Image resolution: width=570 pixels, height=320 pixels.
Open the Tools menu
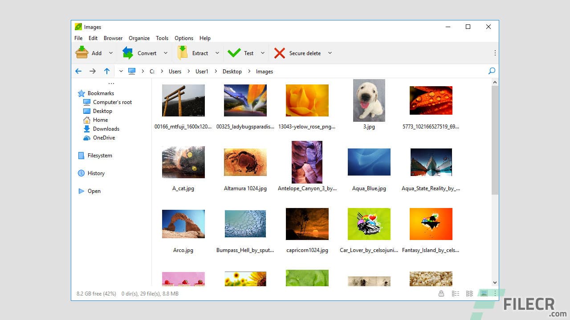tap(162, 38)
